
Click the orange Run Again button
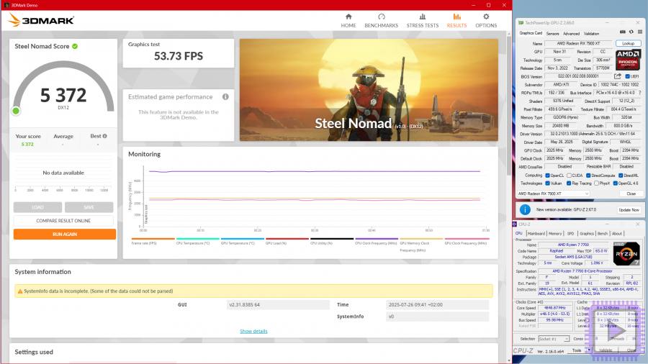pos(65,235)
